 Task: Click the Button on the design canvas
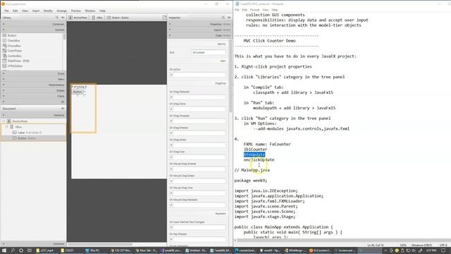(x=78, y=92)
